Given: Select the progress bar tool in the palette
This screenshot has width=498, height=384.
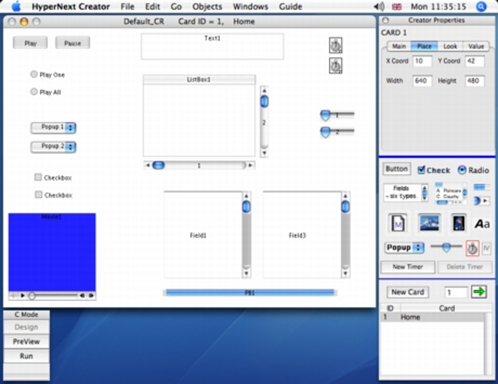Looking at the screenshot, I should (x=481, y=187).
